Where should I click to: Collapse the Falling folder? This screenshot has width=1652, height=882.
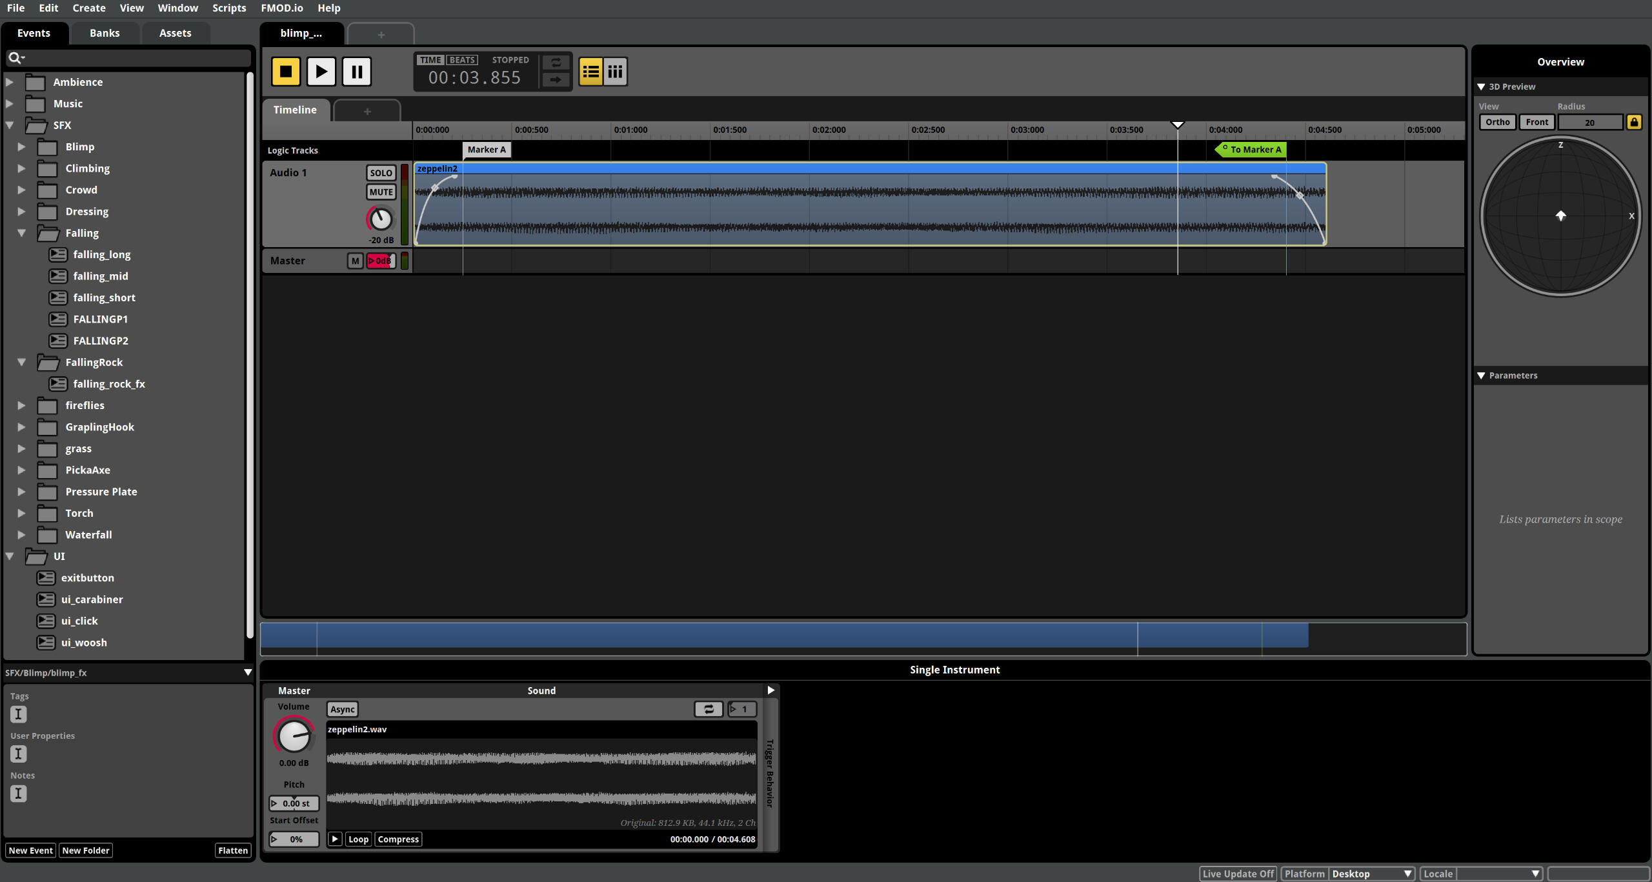pos(21,233)
